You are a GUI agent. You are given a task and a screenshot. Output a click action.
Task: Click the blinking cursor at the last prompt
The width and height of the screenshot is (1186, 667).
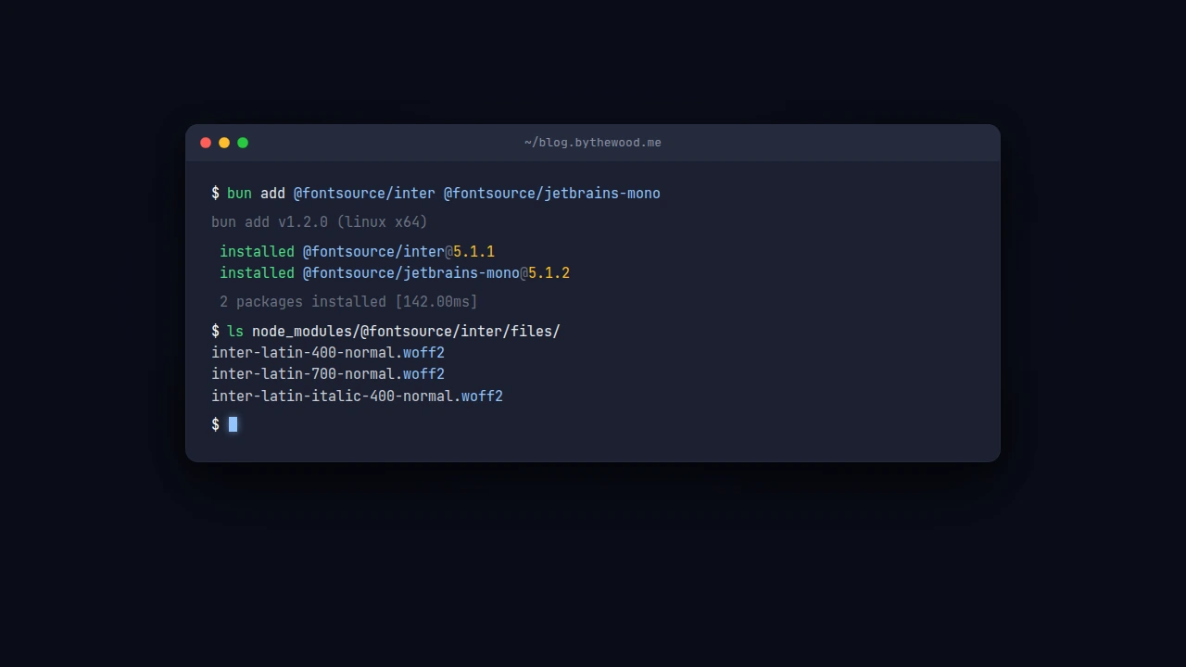[233, 424]
